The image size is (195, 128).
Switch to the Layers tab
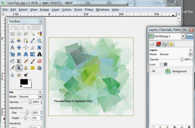(152, 44)
